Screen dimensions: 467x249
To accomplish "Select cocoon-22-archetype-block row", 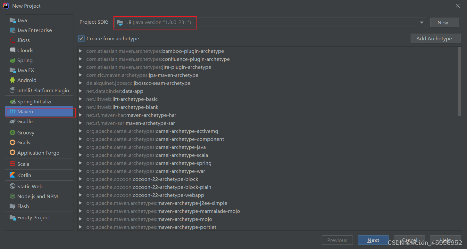I will click(267, 179).
